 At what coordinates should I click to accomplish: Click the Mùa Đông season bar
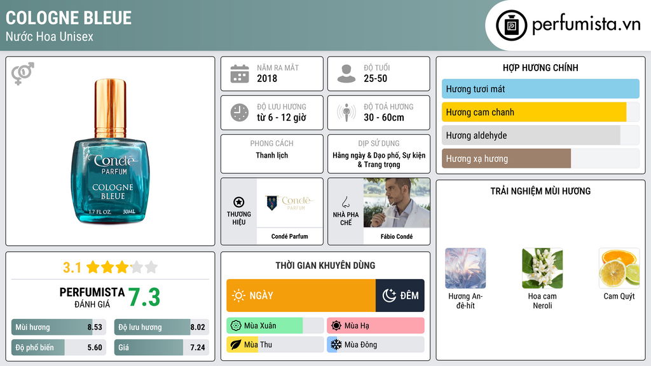click(376, 345)
